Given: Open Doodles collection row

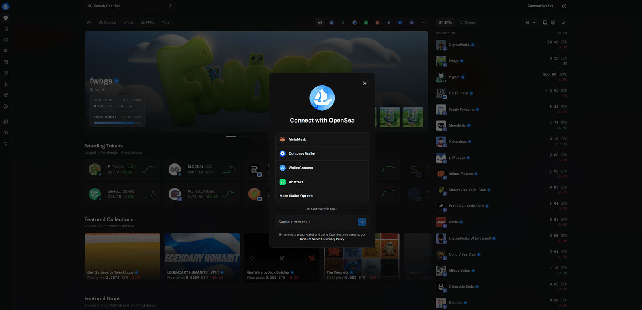Looking at the screenshot, I should pyautogui.click(x=502, y=303).
